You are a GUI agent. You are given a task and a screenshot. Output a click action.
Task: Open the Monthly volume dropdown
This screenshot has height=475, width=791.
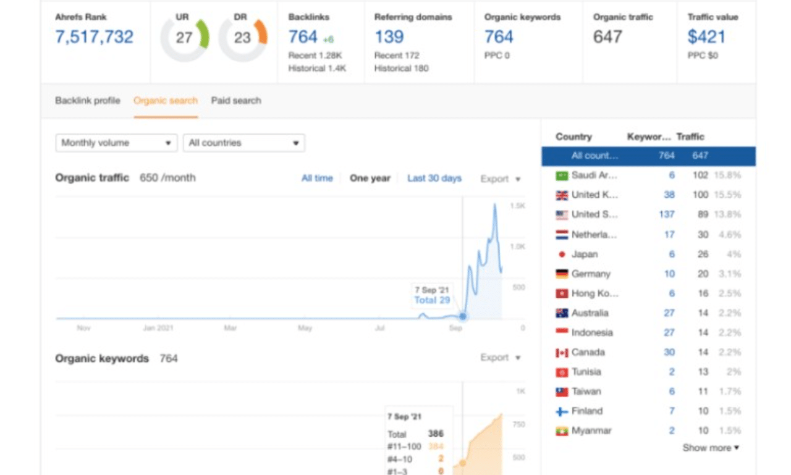117,143
